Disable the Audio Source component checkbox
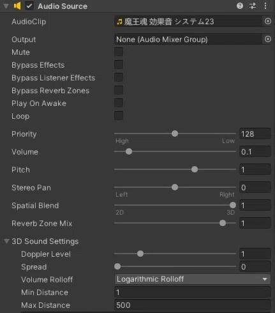This screenshot has height=313, width=275. pos(29,6)
